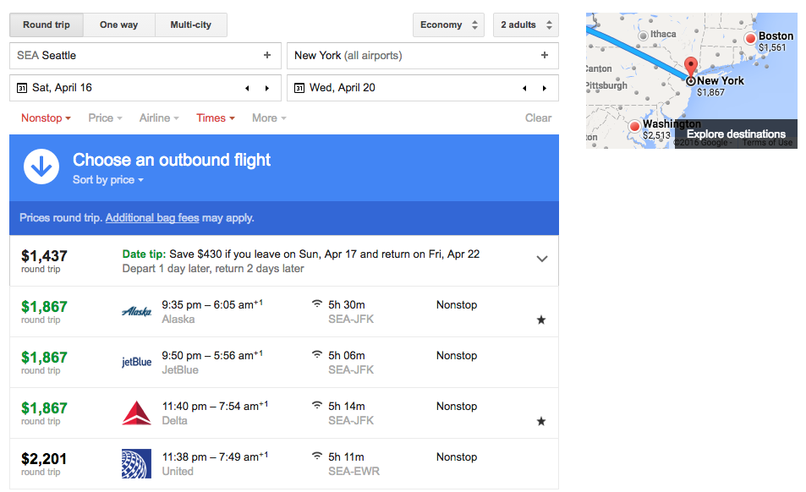This screenshot has width=806, height=492.
Task: Open the Nonstop stops filter
Action: 46,118
